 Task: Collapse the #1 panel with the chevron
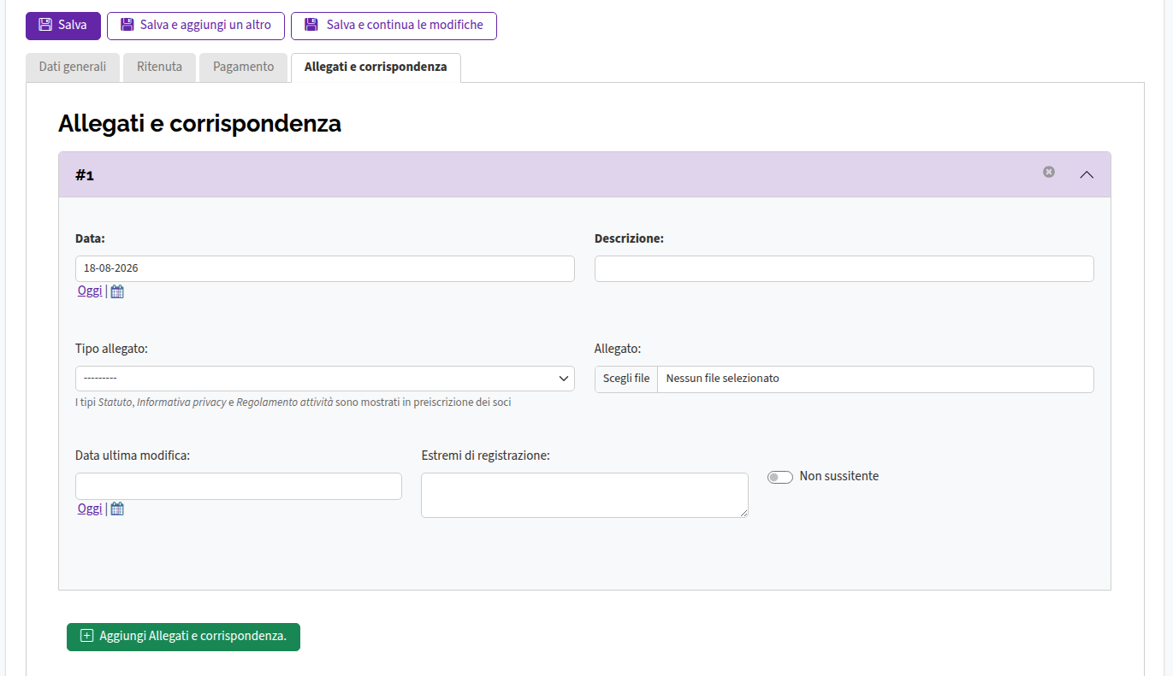coord(1087,174)
